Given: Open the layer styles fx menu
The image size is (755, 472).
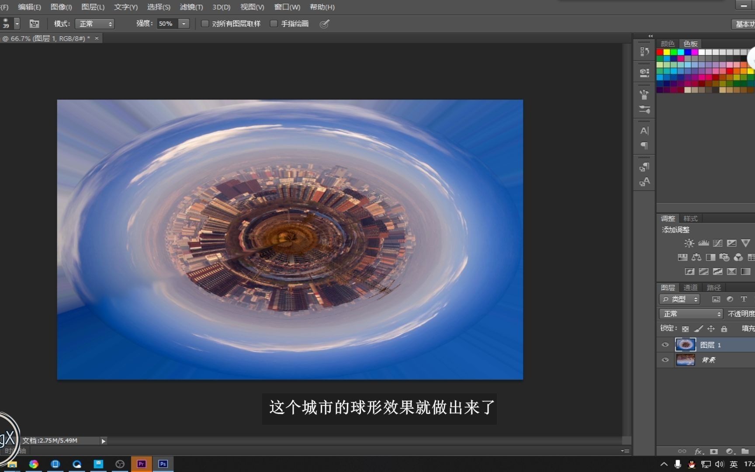Looking at the screenshot, I should coord(698,451).
